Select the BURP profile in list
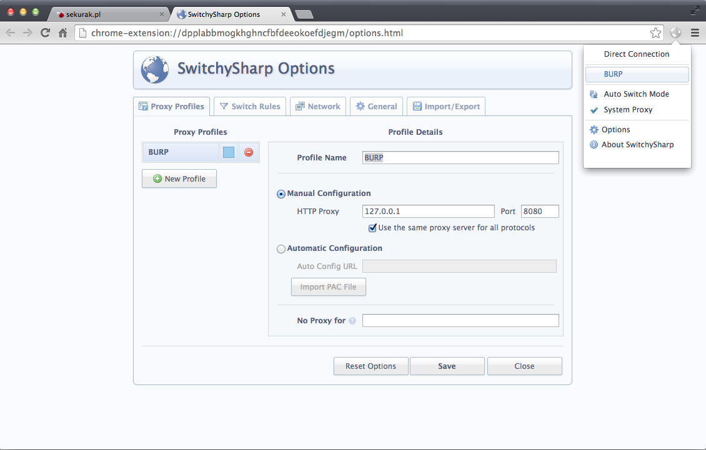This screenshot has height=450, width=706. pyautogui.click(x=181, y=152)
